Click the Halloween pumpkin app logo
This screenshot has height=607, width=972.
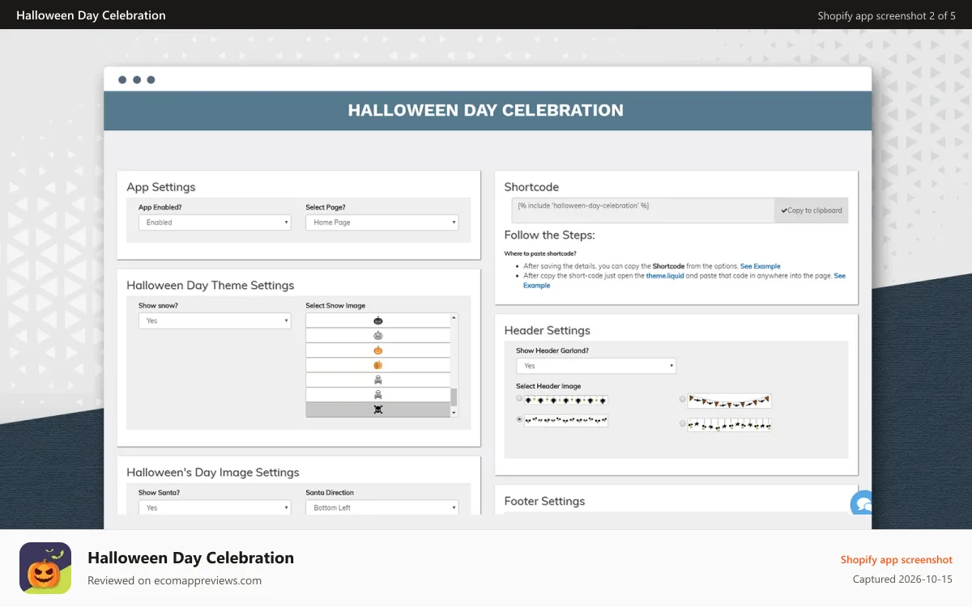click(x=45, y=568)
